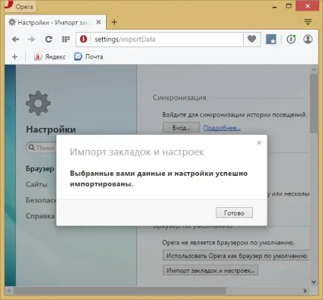Image resolution: width=323 pixels, height=300 pixels.
Task: Open the starred bookmarks panel icon
Action: pos(271,40)
